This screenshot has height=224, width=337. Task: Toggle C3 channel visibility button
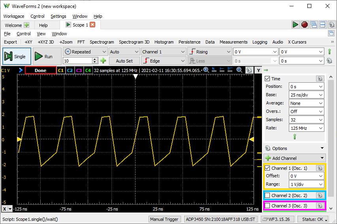pyautogui.click(x=79, y=70)
